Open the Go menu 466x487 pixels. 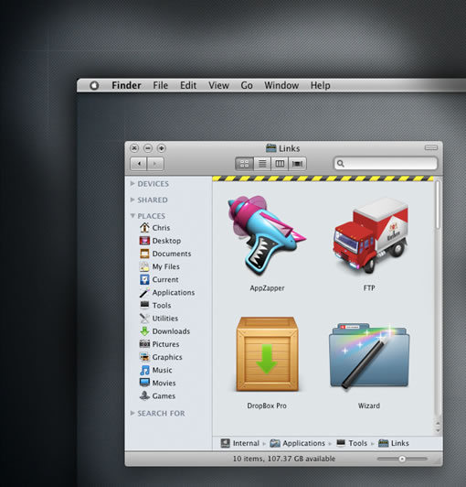[x=247, y=85]
